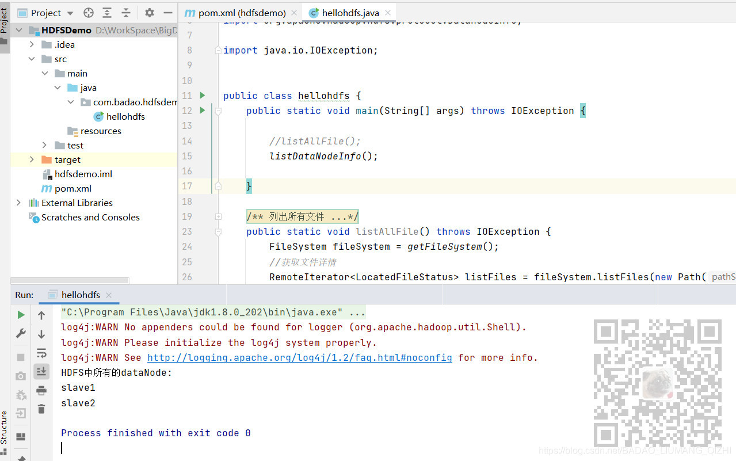Open Project panel settings gear
This screenshot has height=461, width=736.
(x=149, y=12)
